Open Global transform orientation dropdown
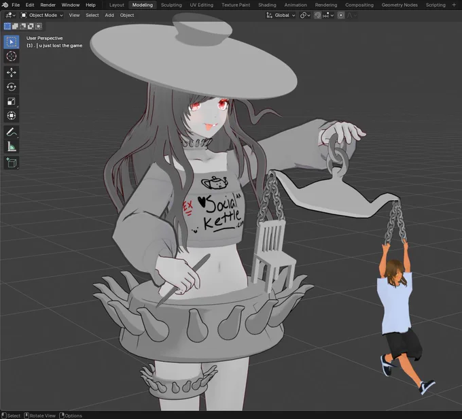This screenshot has width=462, height=419. click(281, 16)
